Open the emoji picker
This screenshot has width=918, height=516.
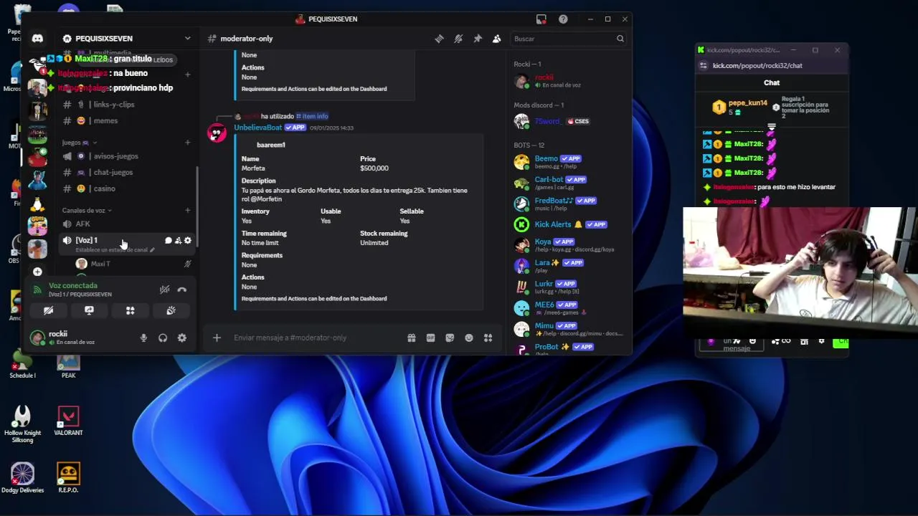[x=469, y=338]
